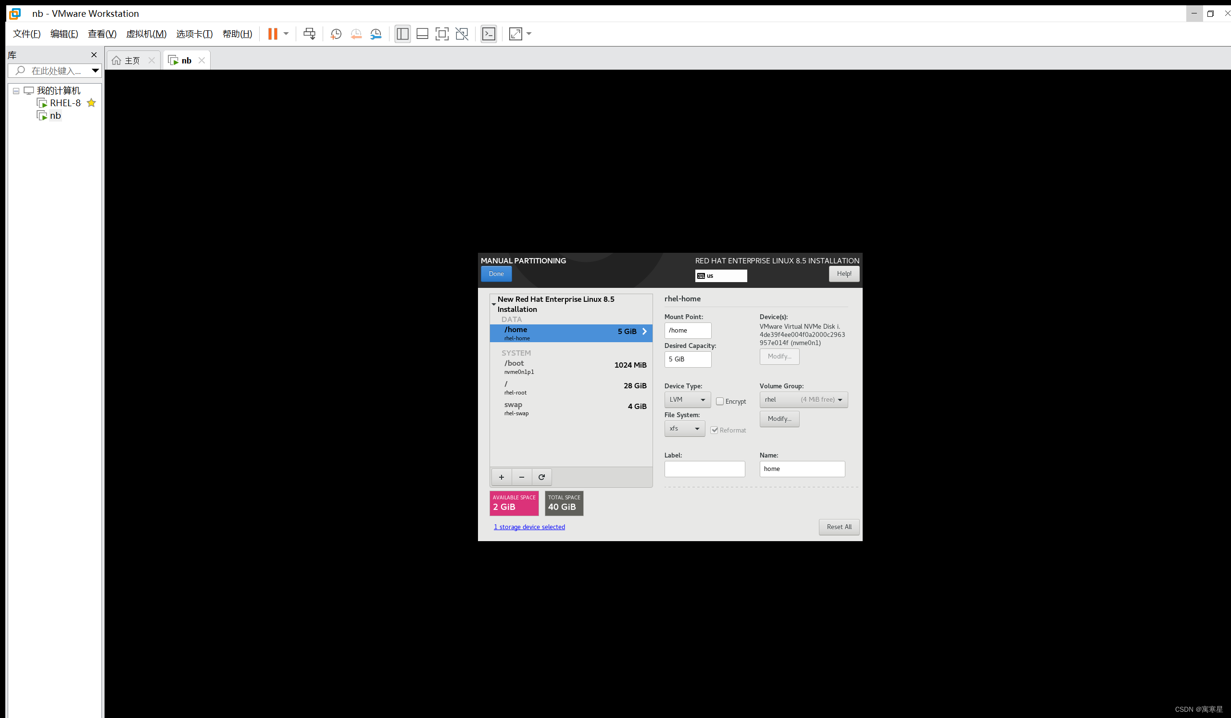1231x718 pixels.
Task: Open the 编辑(E) menu
Action: 64,34
